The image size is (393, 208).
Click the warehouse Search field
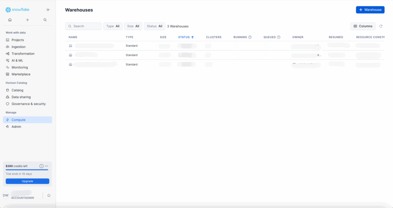click(x=83, y=26)
